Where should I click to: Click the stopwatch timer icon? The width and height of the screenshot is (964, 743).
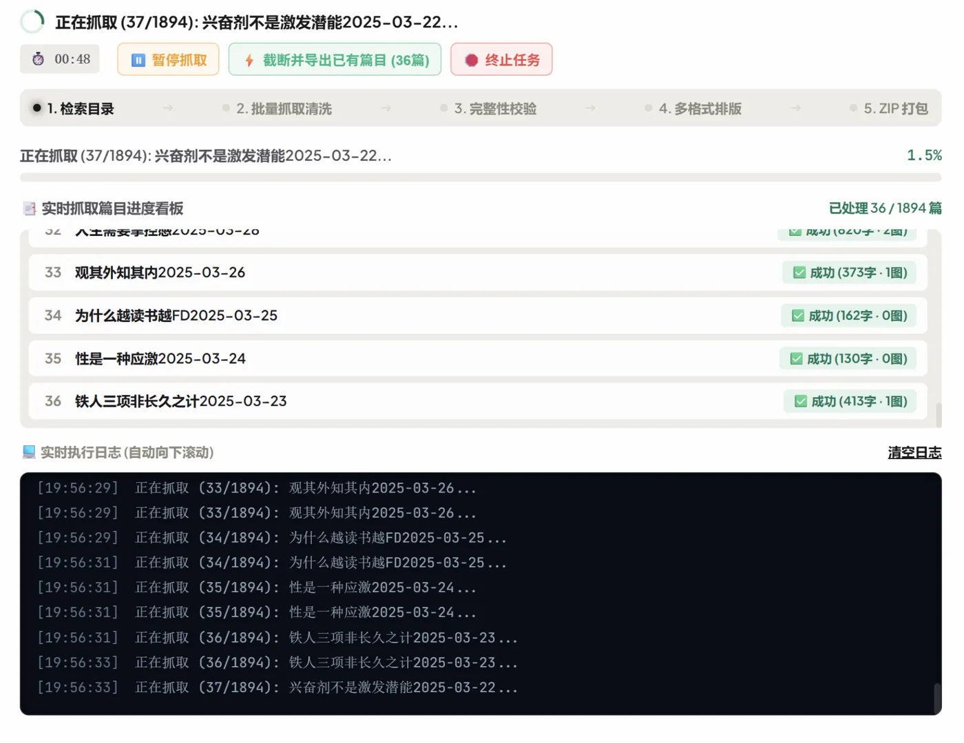pyautogui.click(x=39, y=59)
